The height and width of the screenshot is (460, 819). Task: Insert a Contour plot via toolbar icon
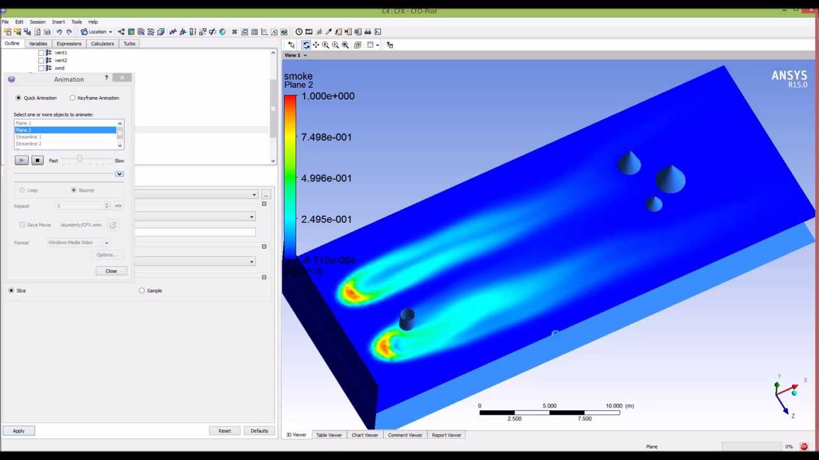point(131,31)
